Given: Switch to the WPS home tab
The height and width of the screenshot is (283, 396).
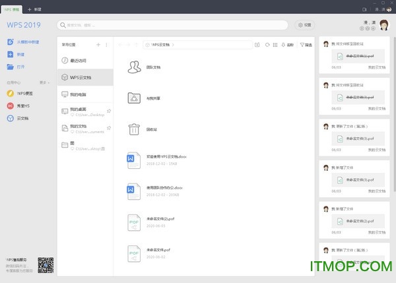Looking at the screenshot, I should [12, 9].
